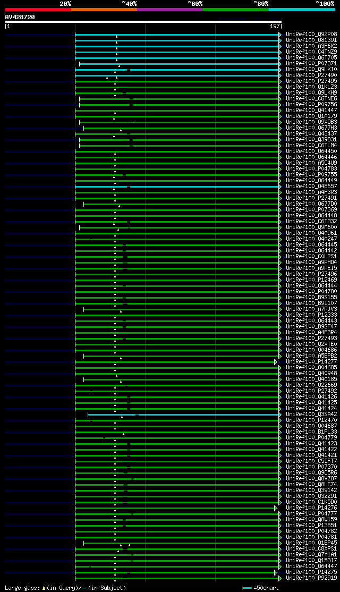Viewport: 340px width, 592px height.
Task: Select the UniRef100_Q1A179 label
Action: tap(311, 116)
